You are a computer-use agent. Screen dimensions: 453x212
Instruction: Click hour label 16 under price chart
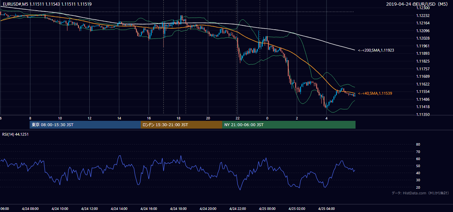pos(149,118)
